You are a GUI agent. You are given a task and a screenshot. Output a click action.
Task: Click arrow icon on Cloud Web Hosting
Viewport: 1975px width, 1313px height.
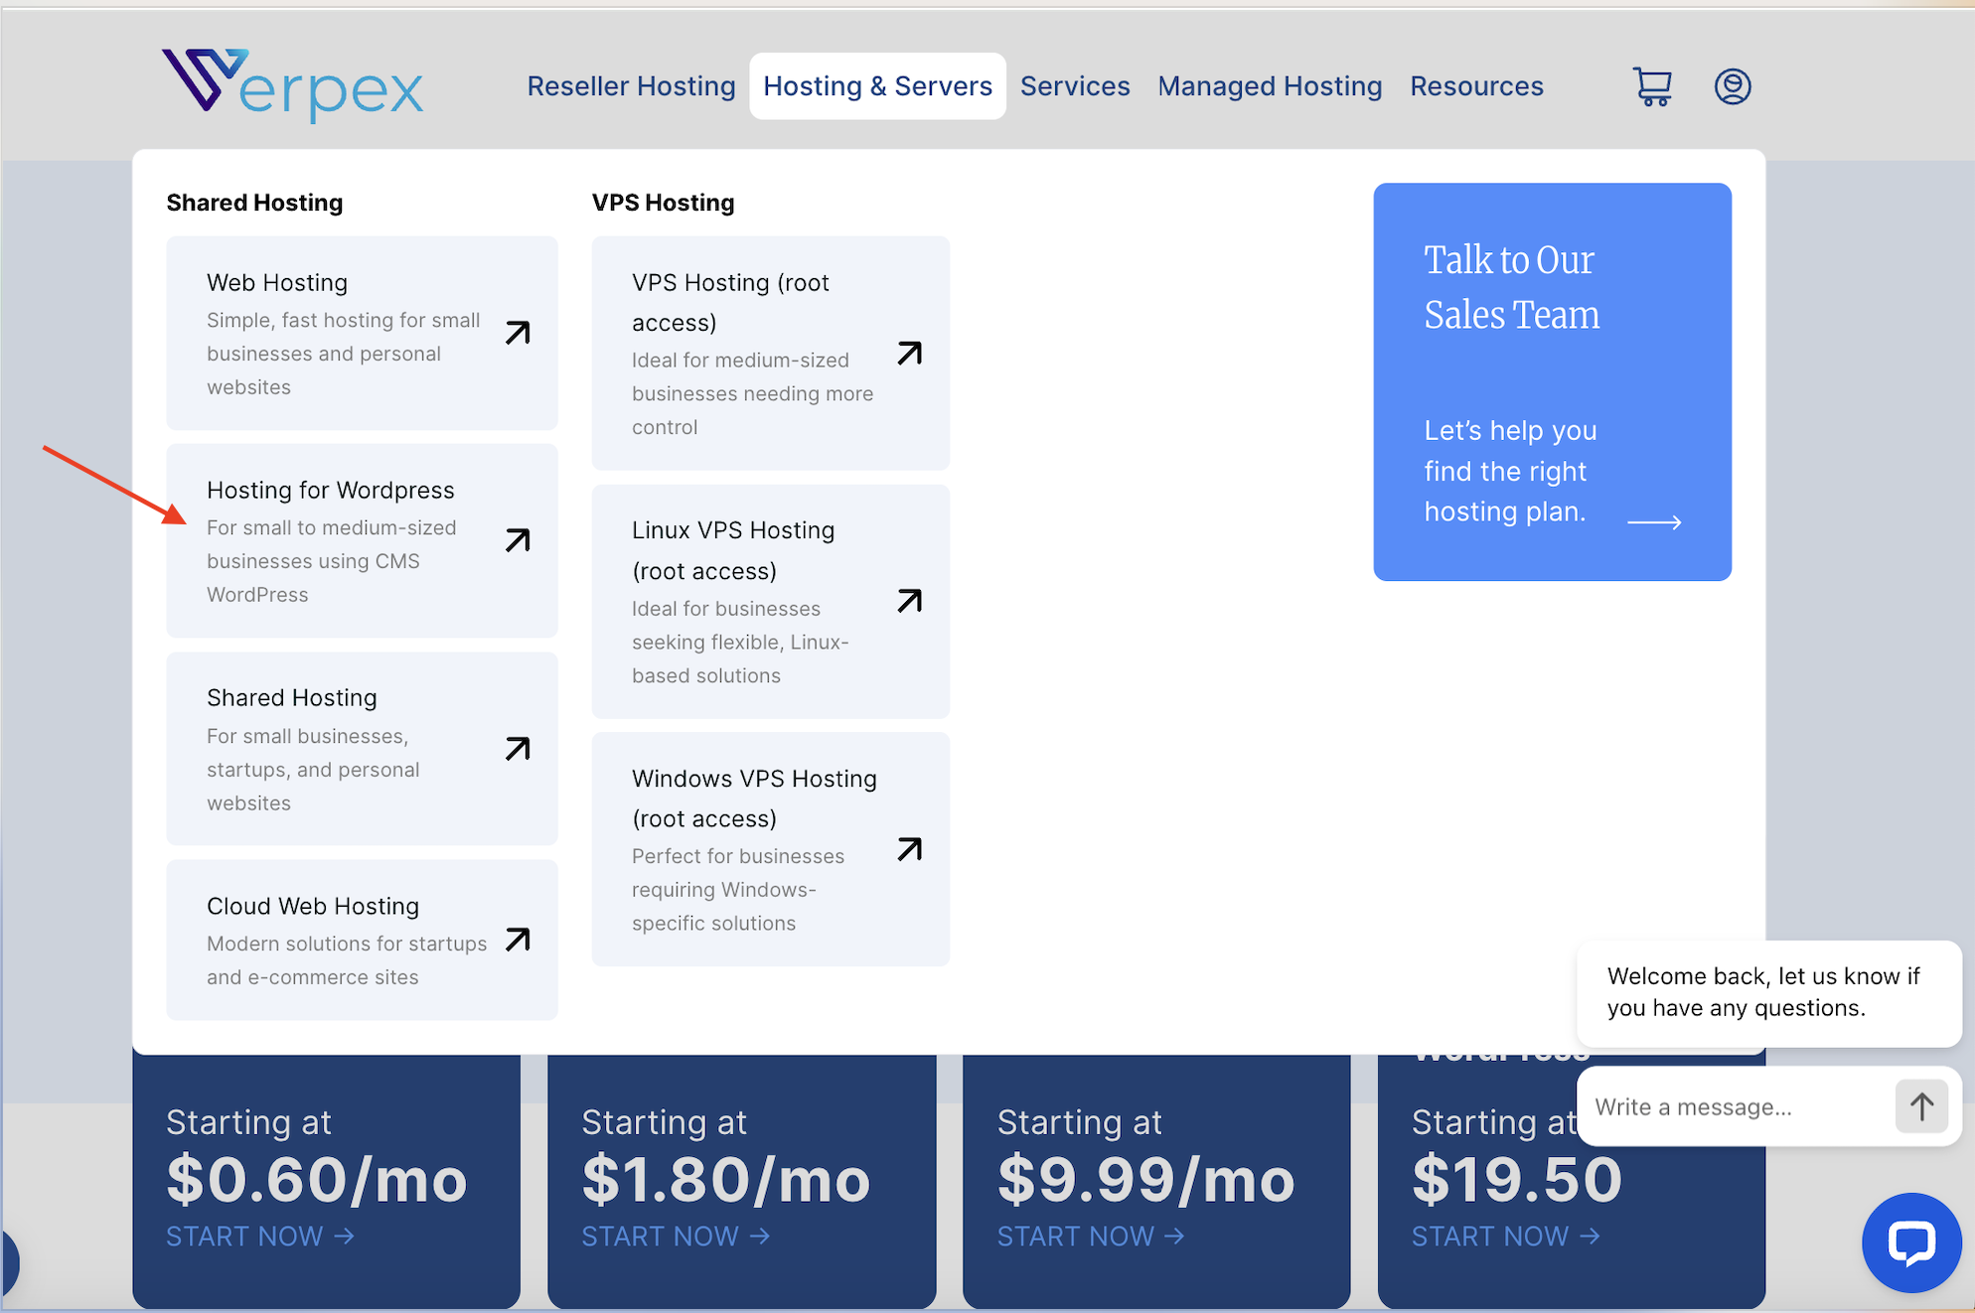coord(518,940)
